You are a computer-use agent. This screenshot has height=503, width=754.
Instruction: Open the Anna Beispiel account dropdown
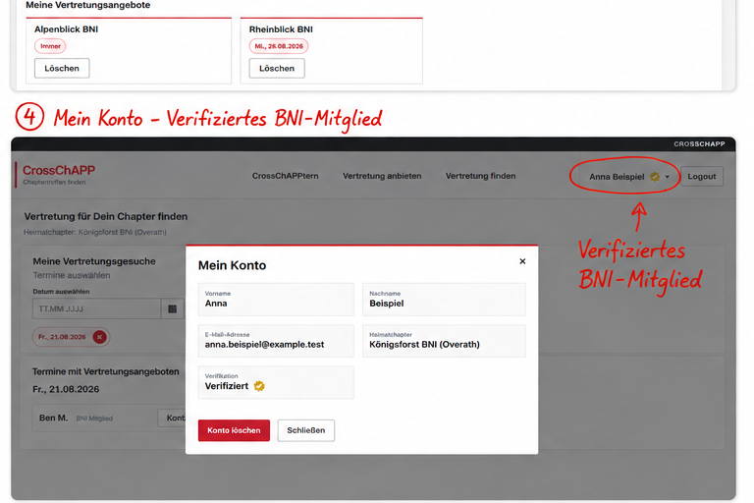pos(629,177)
